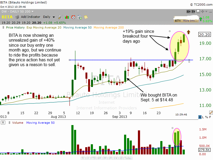
Task: Switch to the 6M range
Action: [x=99, y=158]
